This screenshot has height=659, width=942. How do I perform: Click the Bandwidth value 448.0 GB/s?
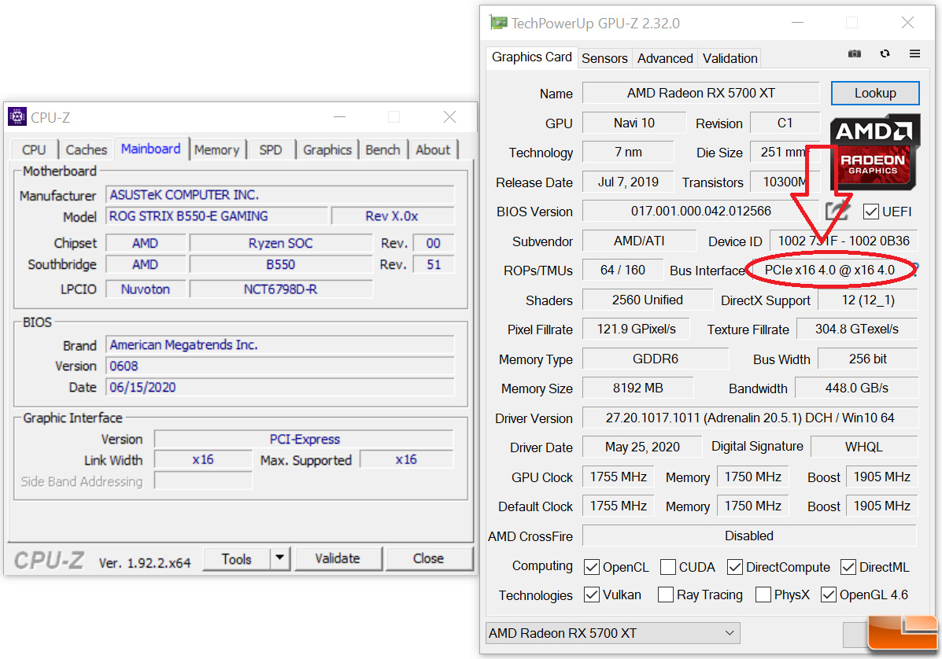(x=857, y=388)
